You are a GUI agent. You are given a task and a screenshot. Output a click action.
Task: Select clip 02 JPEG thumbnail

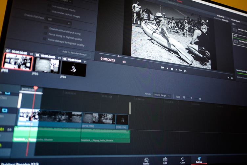pyautogui.click(x=47, y=65)
